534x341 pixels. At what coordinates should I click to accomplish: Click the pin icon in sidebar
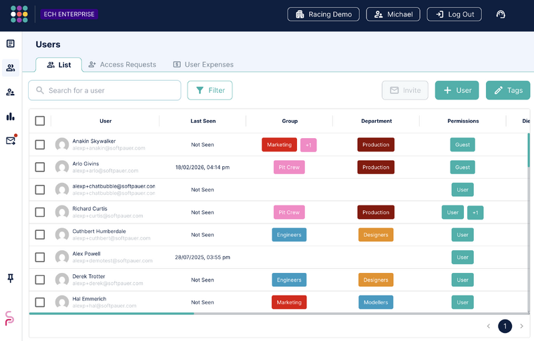11,278
